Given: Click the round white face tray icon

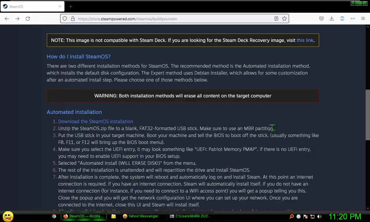Looking at the screenshot, I should [299, 216].
